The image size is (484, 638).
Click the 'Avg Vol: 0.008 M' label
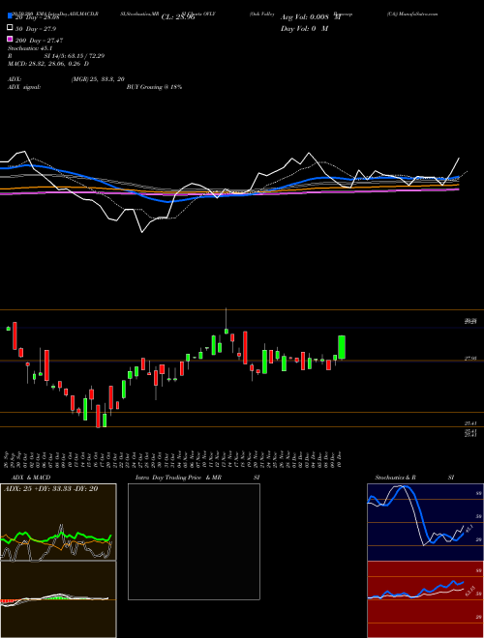(x=311, y=17)
